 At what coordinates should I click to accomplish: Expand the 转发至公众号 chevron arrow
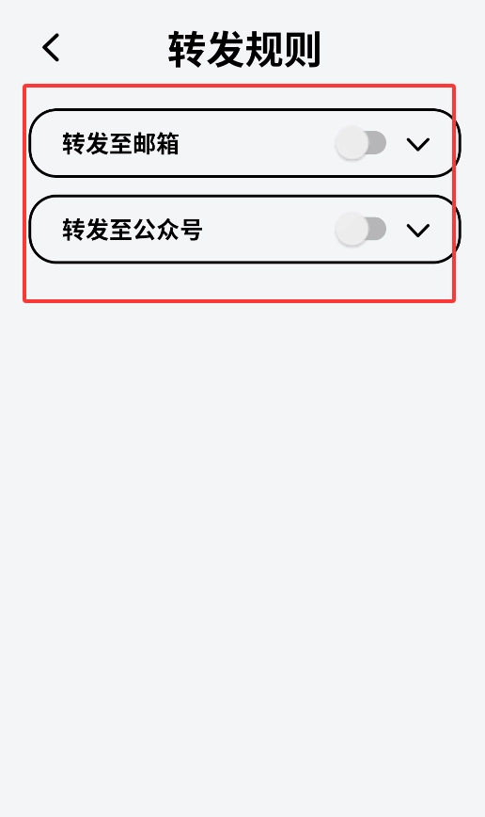point(418,231)
